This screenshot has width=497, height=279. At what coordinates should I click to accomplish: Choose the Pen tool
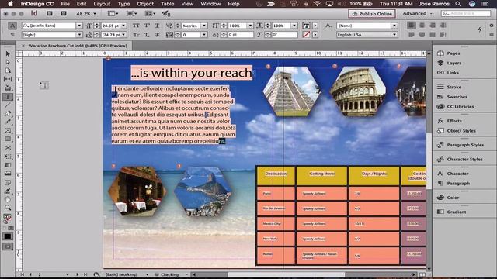(x=8, y=114)
